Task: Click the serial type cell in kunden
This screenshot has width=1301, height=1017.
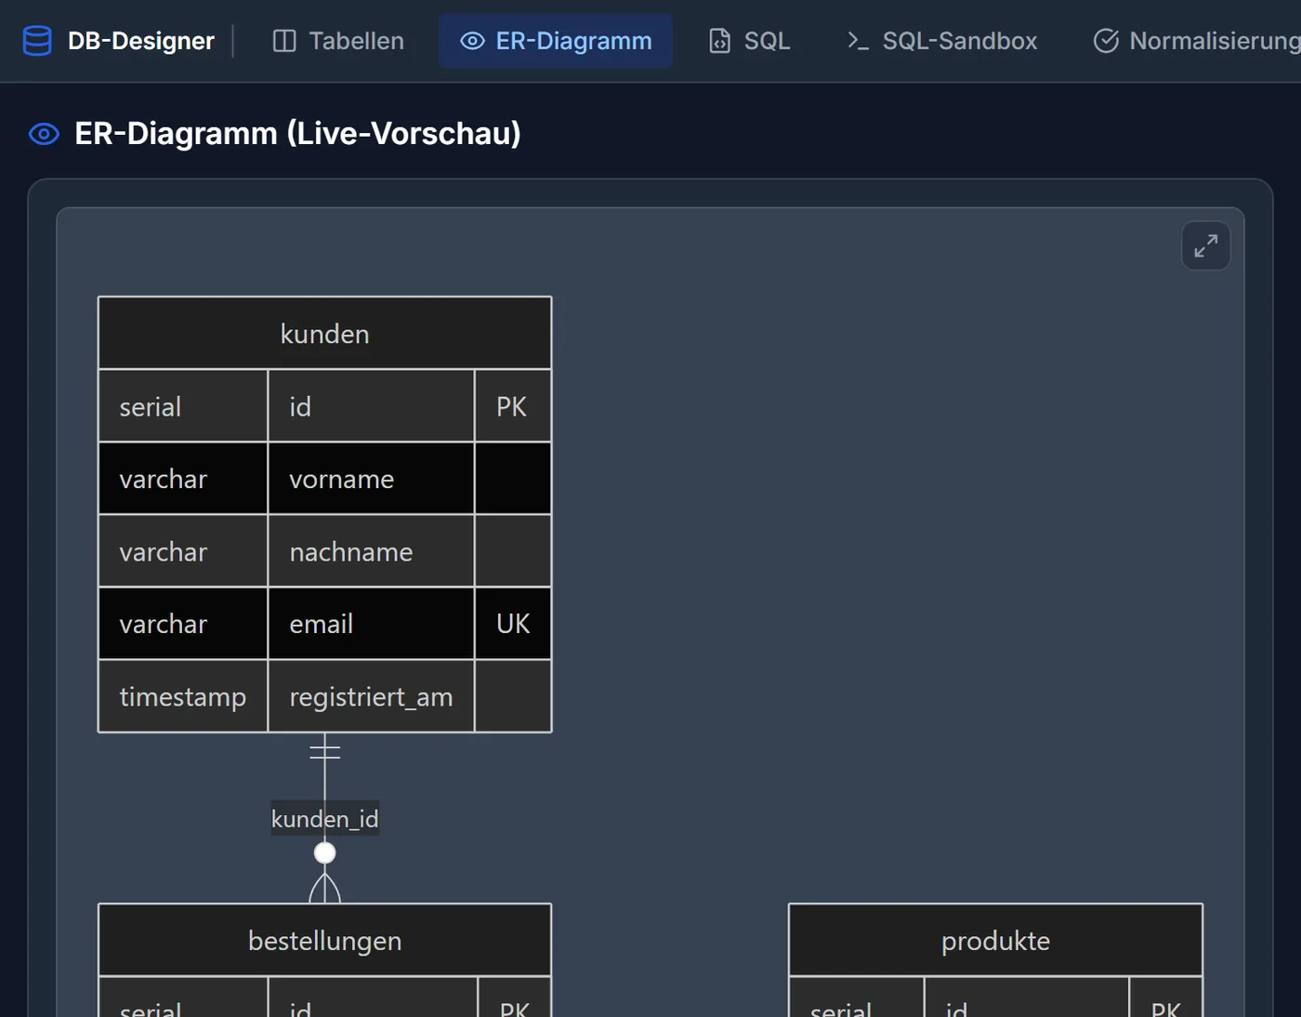Action: point(183,406)
